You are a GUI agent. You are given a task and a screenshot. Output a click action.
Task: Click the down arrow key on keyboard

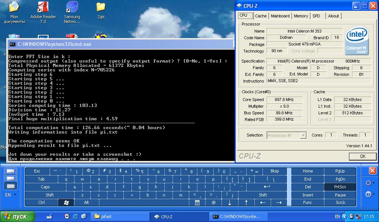229,203
